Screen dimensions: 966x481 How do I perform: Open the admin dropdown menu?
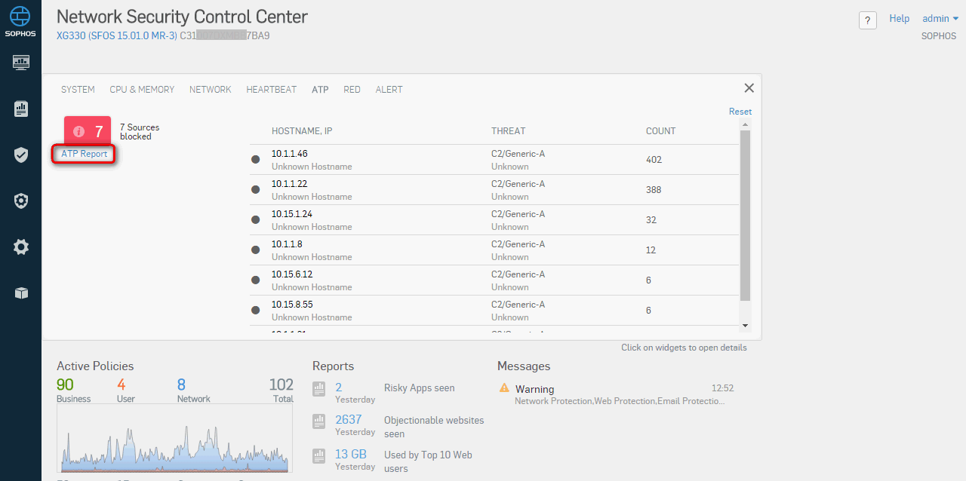pyautogui.click(x=940, y=19)
